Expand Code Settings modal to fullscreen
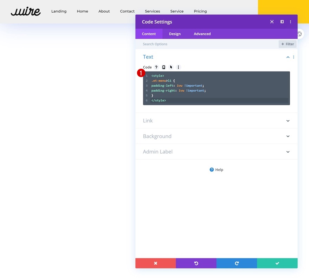Viewport: 309px width, 280px height. [272, 22]
